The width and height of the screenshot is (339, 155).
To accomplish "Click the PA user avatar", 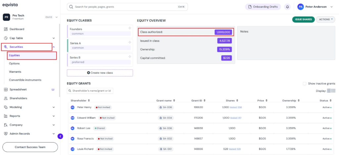I will click(x=300, y=7).
